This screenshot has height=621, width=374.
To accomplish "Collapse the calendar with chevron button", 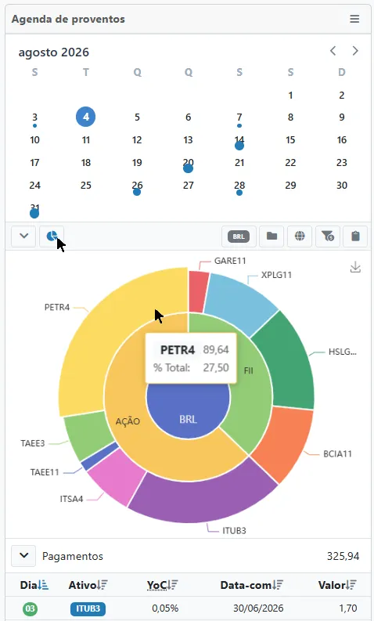I will click(x=23, y=236).
